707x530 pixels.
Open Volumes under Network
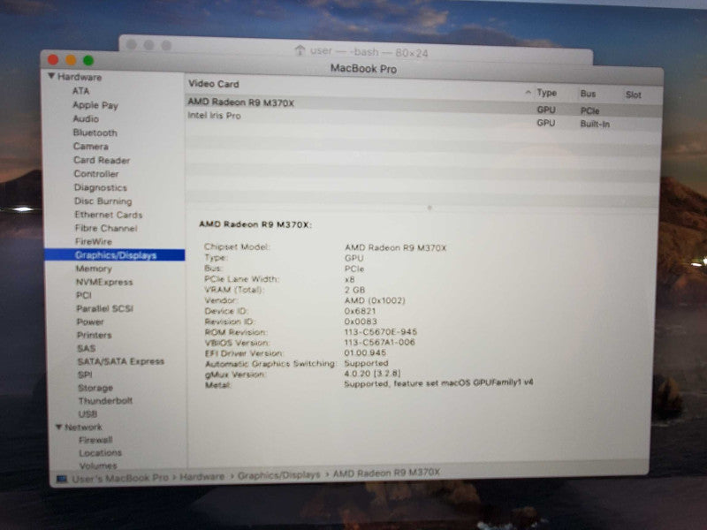[98, 466]
